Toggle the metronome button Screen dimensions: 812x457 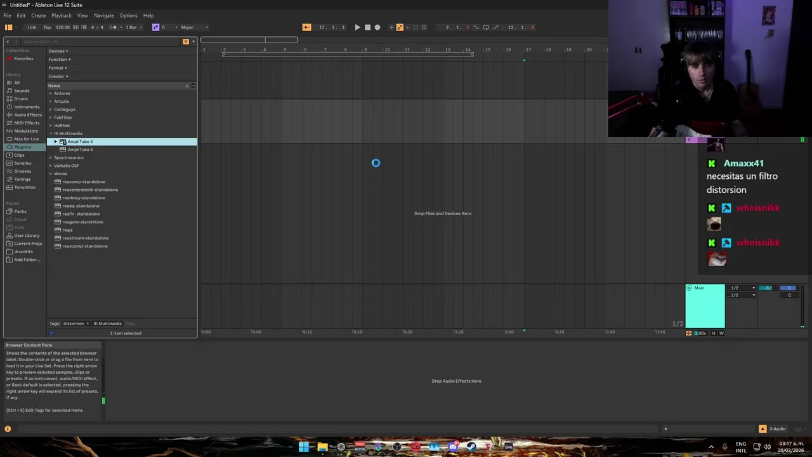[114, 27]
